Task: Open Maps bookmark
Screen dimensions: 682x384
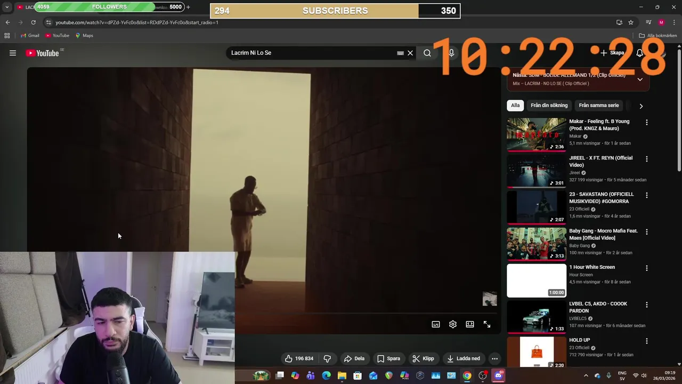Action: tap(84, 36)
